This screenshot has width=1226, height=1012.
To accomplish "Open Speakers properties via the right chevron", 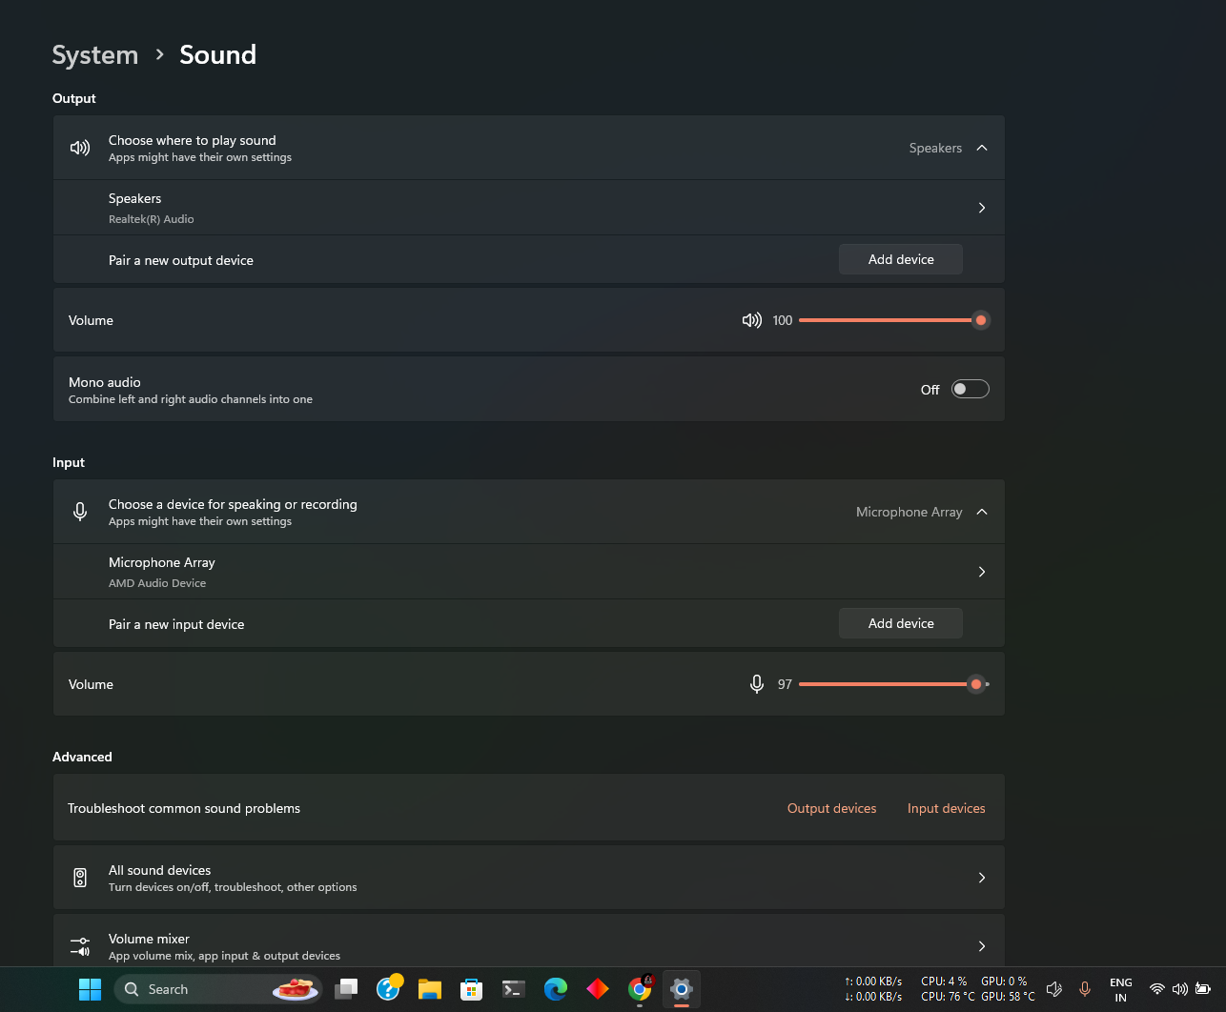I will (x=981, y=207).
